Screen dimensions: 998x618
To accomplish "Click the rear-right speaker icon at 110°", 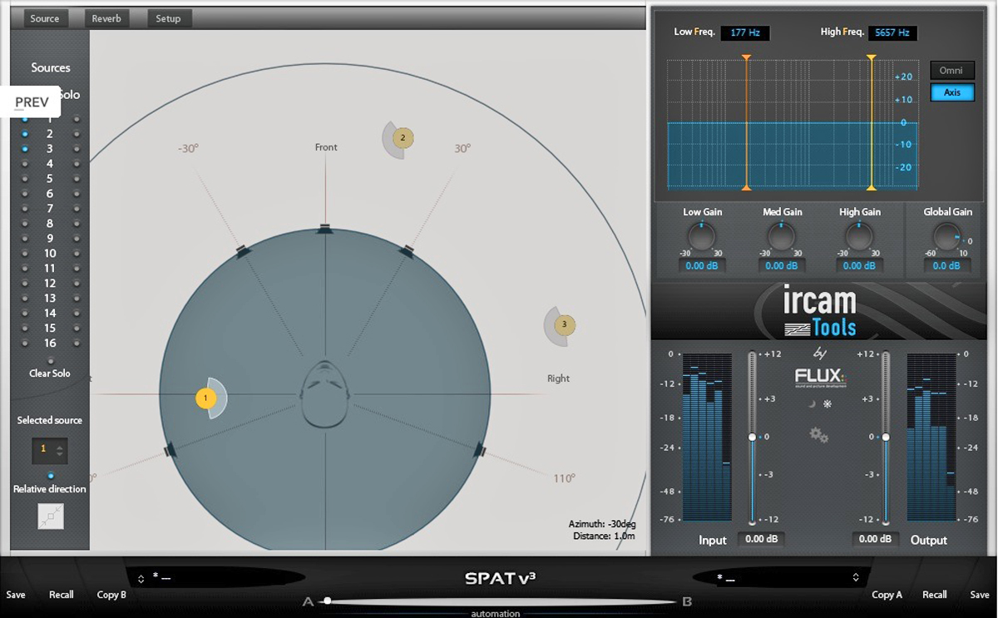I will click(x=480, y=450).
